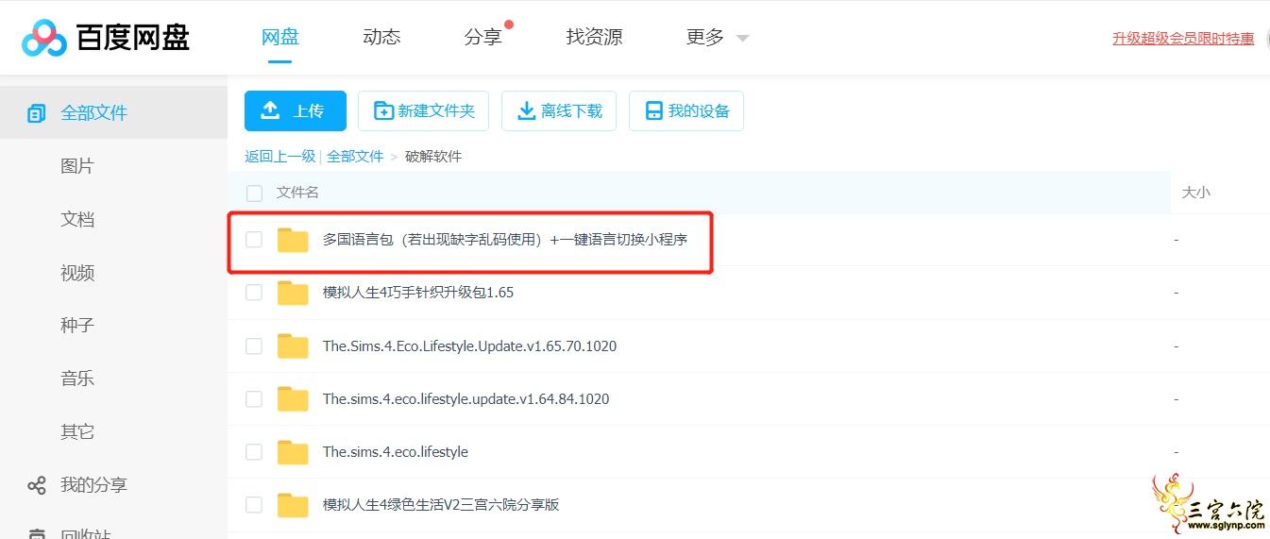The image size is (1270, 539).
Task: Open folder The.sims.4.eco.lifestyle
Action: [x=396, y=452]
